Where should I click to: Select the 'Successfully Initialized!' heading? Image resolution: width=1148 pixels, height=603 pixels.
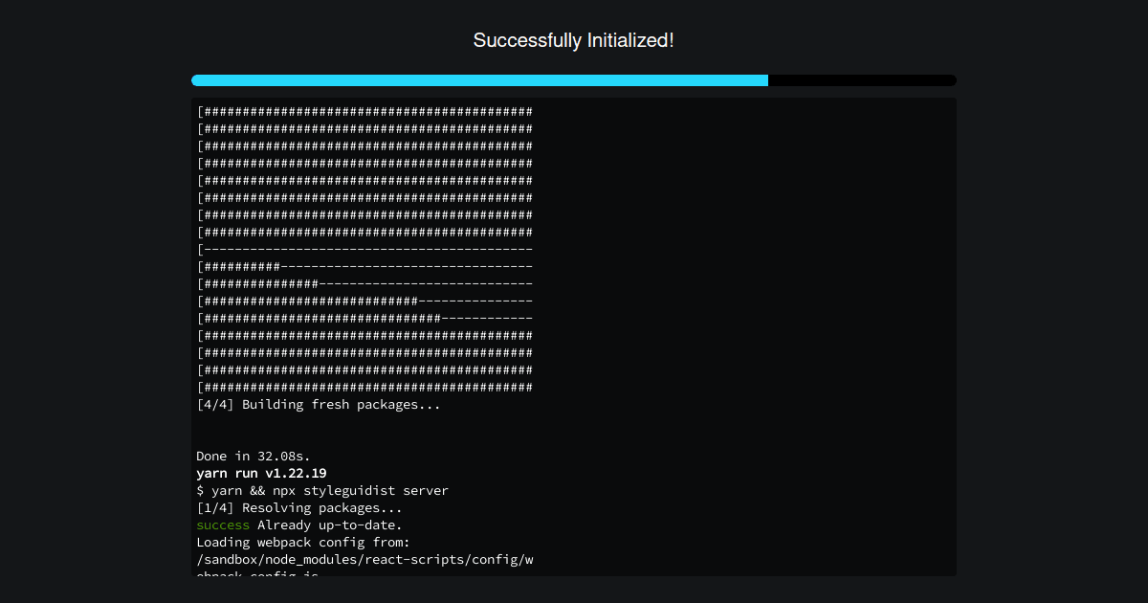tap(573, 40)
